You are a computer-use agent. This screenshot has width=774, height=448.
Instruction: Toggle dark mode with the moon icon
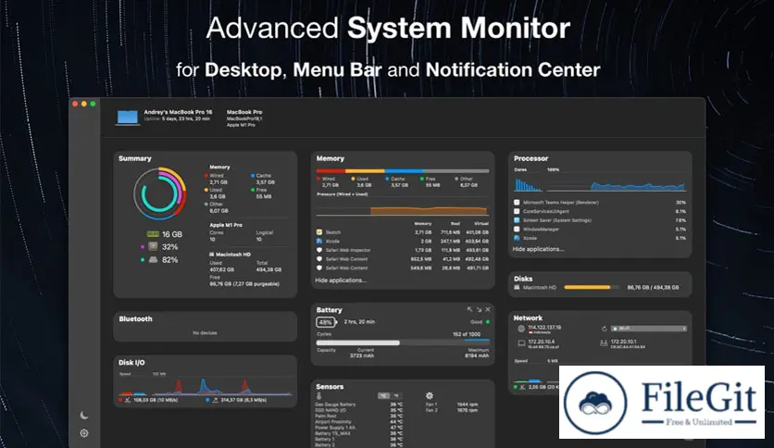coord(84,415)
